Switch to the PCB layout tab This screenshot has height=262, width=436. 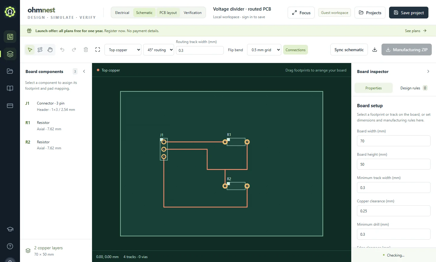pos(168,13)
